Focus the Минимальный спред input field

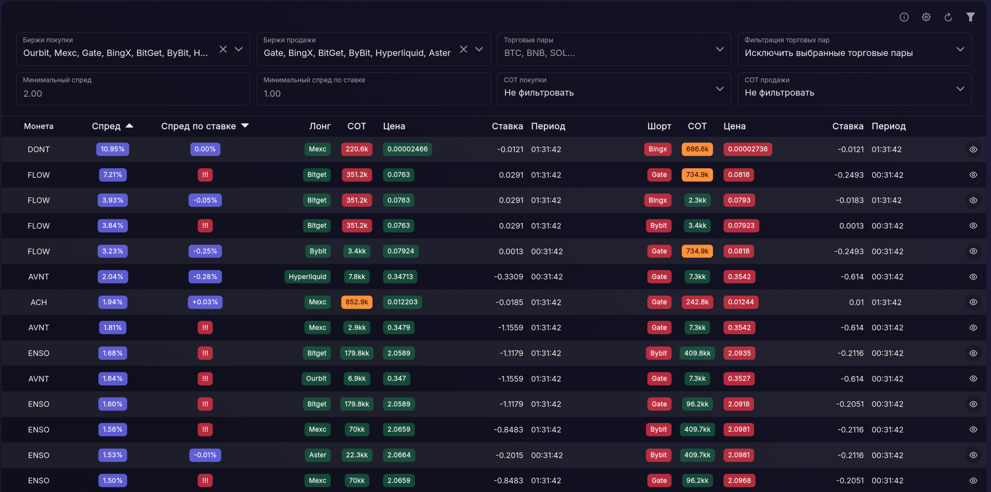point(133,89)
